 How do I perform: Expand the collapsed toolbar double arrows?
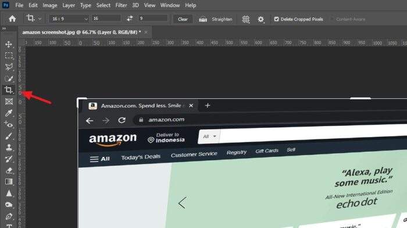tap(3, 28)
